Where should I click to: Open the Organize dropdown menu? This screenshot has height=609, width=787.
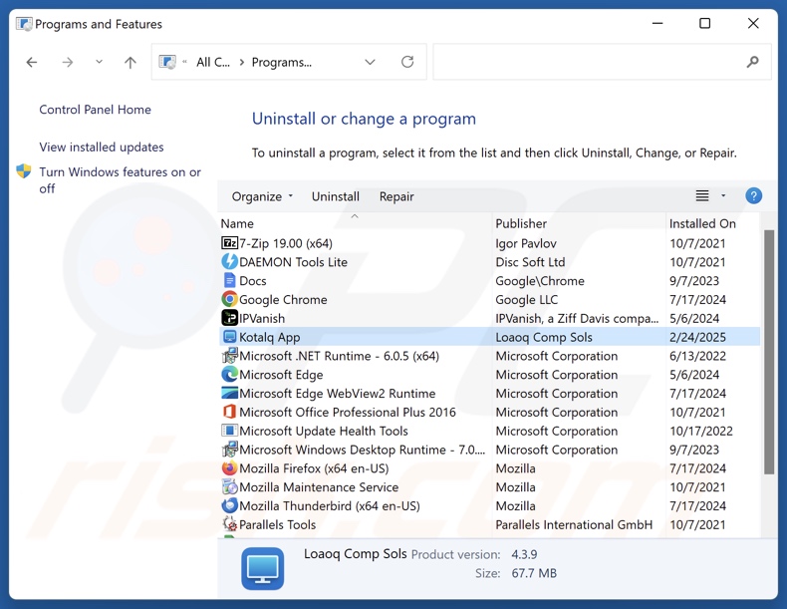pyautogui.click(x=262, y=196)
